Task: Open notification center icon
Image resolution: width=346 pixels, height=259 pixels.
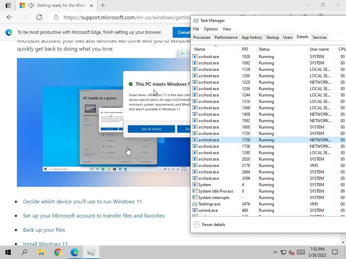Action: pos(335,252)
